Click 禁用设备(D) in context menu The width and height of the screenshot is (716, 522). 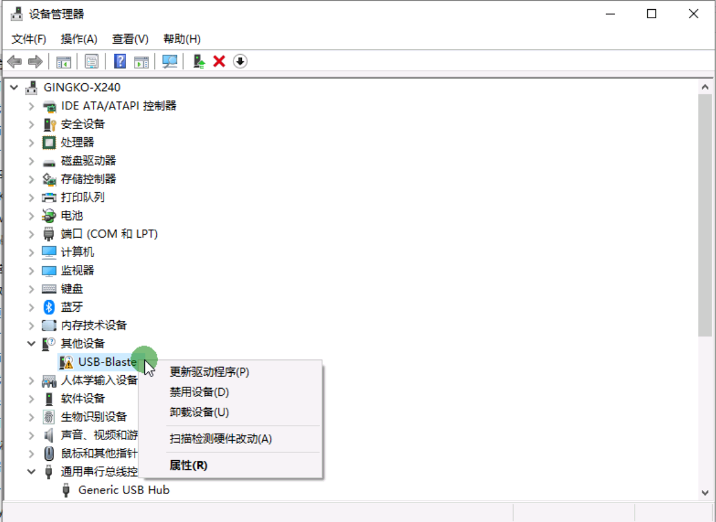[199, 392]
